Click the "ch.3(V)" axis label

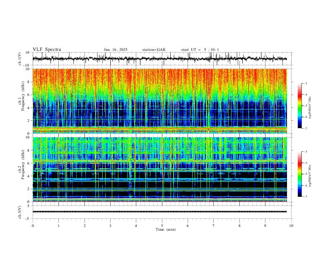(20, 212)
